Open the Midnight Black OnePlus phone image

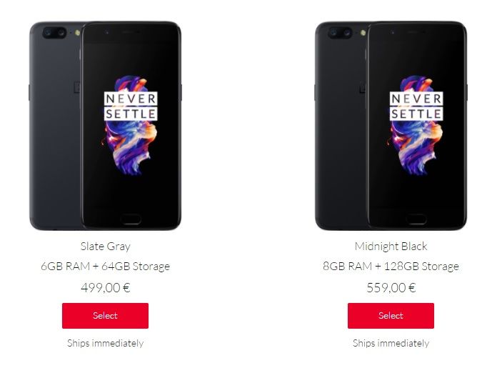pyautogui.click(x=391, y=126)
